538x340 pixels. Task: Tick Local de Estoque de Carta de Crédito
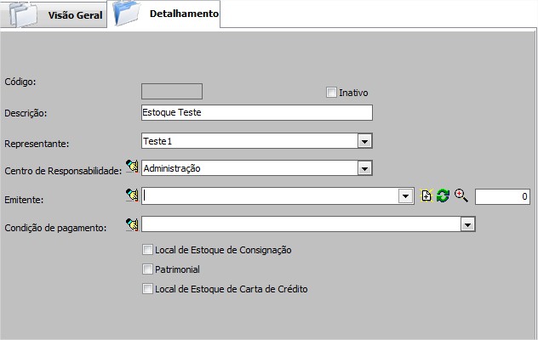[148, 289]
